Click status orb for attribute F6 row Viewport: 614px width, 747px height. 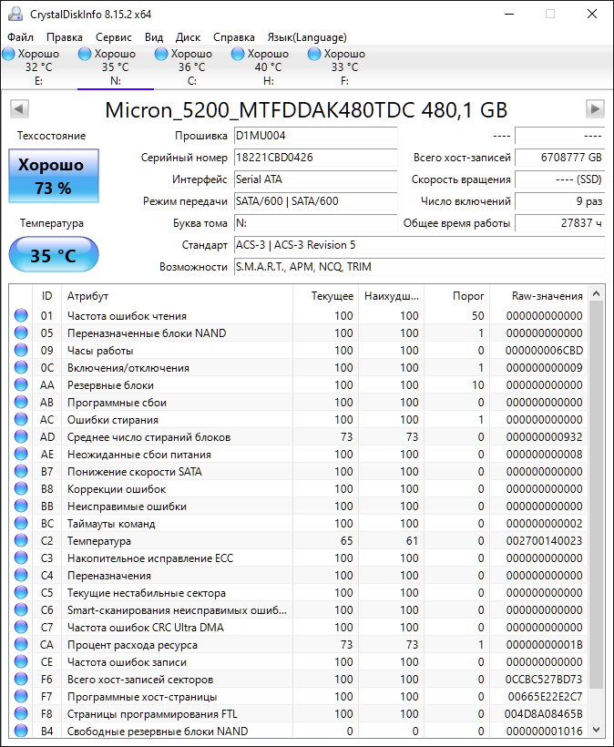pos(21,679)
